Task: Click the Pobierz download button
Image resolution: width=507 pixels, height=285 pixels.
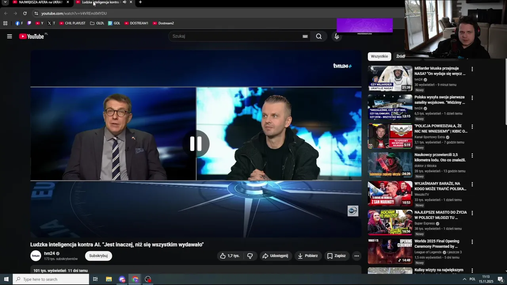Action: point(308,256)
